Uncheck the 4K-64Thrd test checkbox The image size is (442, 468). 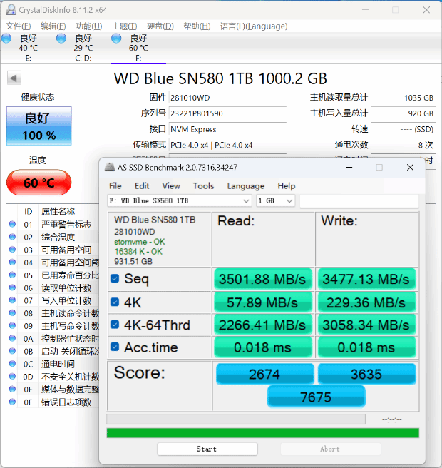(115, 325)
